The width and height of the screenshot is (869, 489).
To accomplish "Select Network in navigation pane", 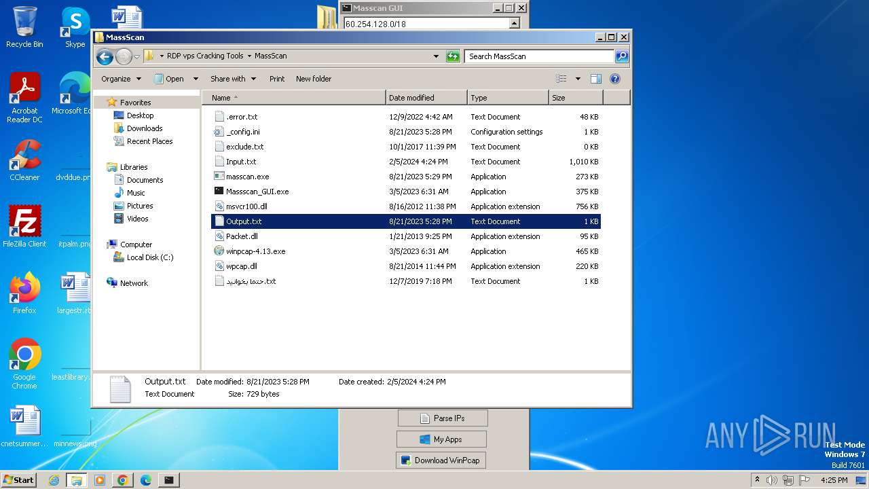I will click(134, 283).
